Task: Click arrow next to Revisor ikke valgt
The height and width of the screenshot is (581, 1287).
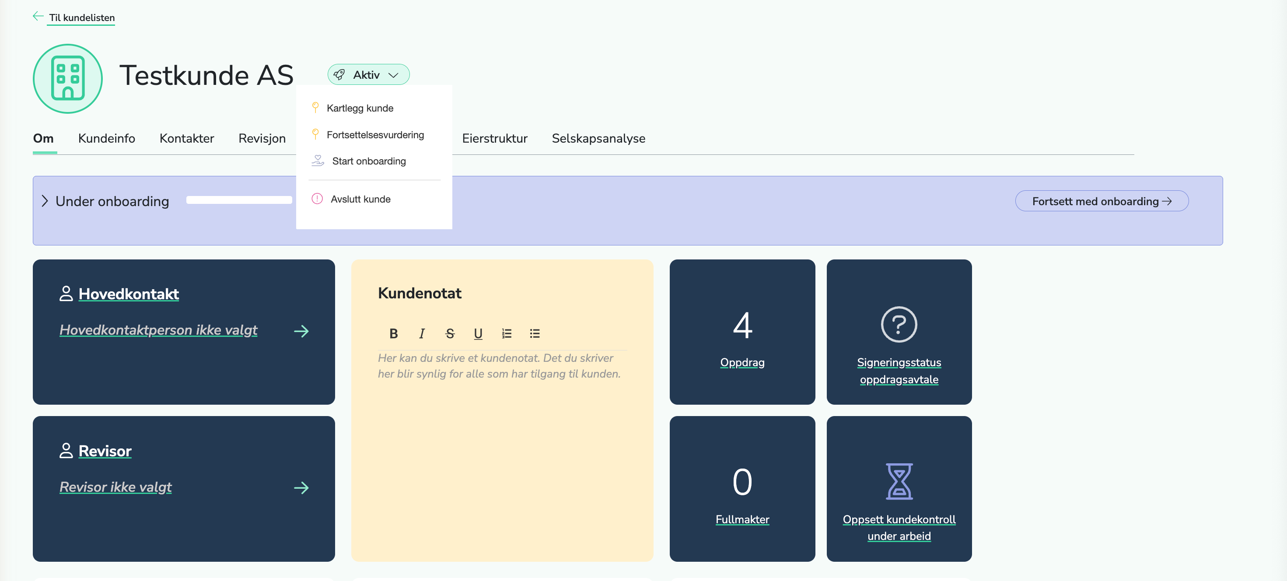Action: pos(301,487)
